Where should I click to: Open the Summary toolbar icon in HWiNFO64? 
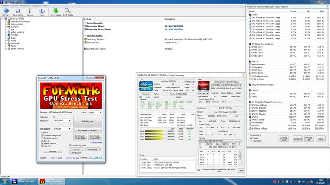pos(6,12)
